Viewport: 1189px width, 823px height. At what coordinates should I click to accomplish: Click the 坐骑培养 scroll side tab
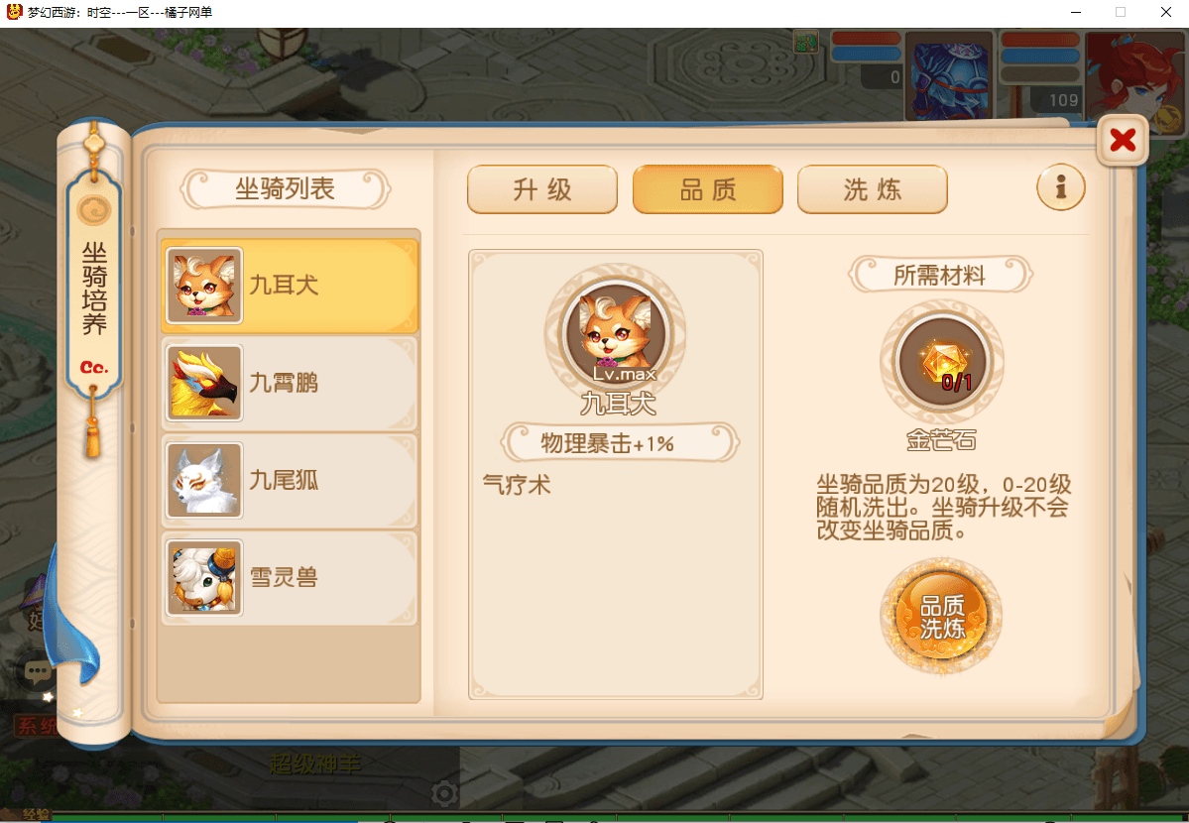tap(94, 289)
